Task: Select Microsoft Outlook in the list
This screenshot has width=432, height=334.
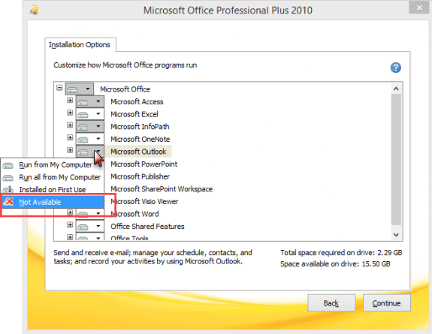Action: point(138,152)
